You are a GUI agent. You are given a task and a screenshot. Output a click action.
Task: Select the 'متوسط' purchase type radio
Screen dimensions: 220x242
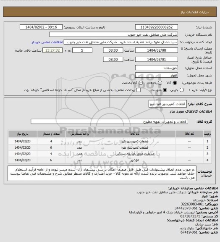coord(165,90)
